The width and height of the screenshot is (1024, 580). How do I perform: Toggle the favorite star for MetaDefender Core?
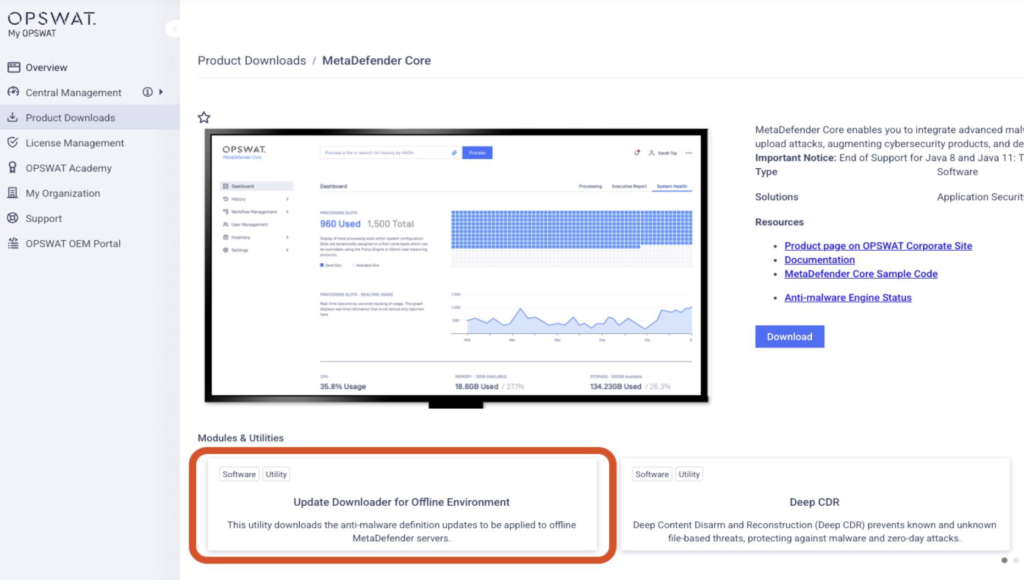(x=204, y=117)
